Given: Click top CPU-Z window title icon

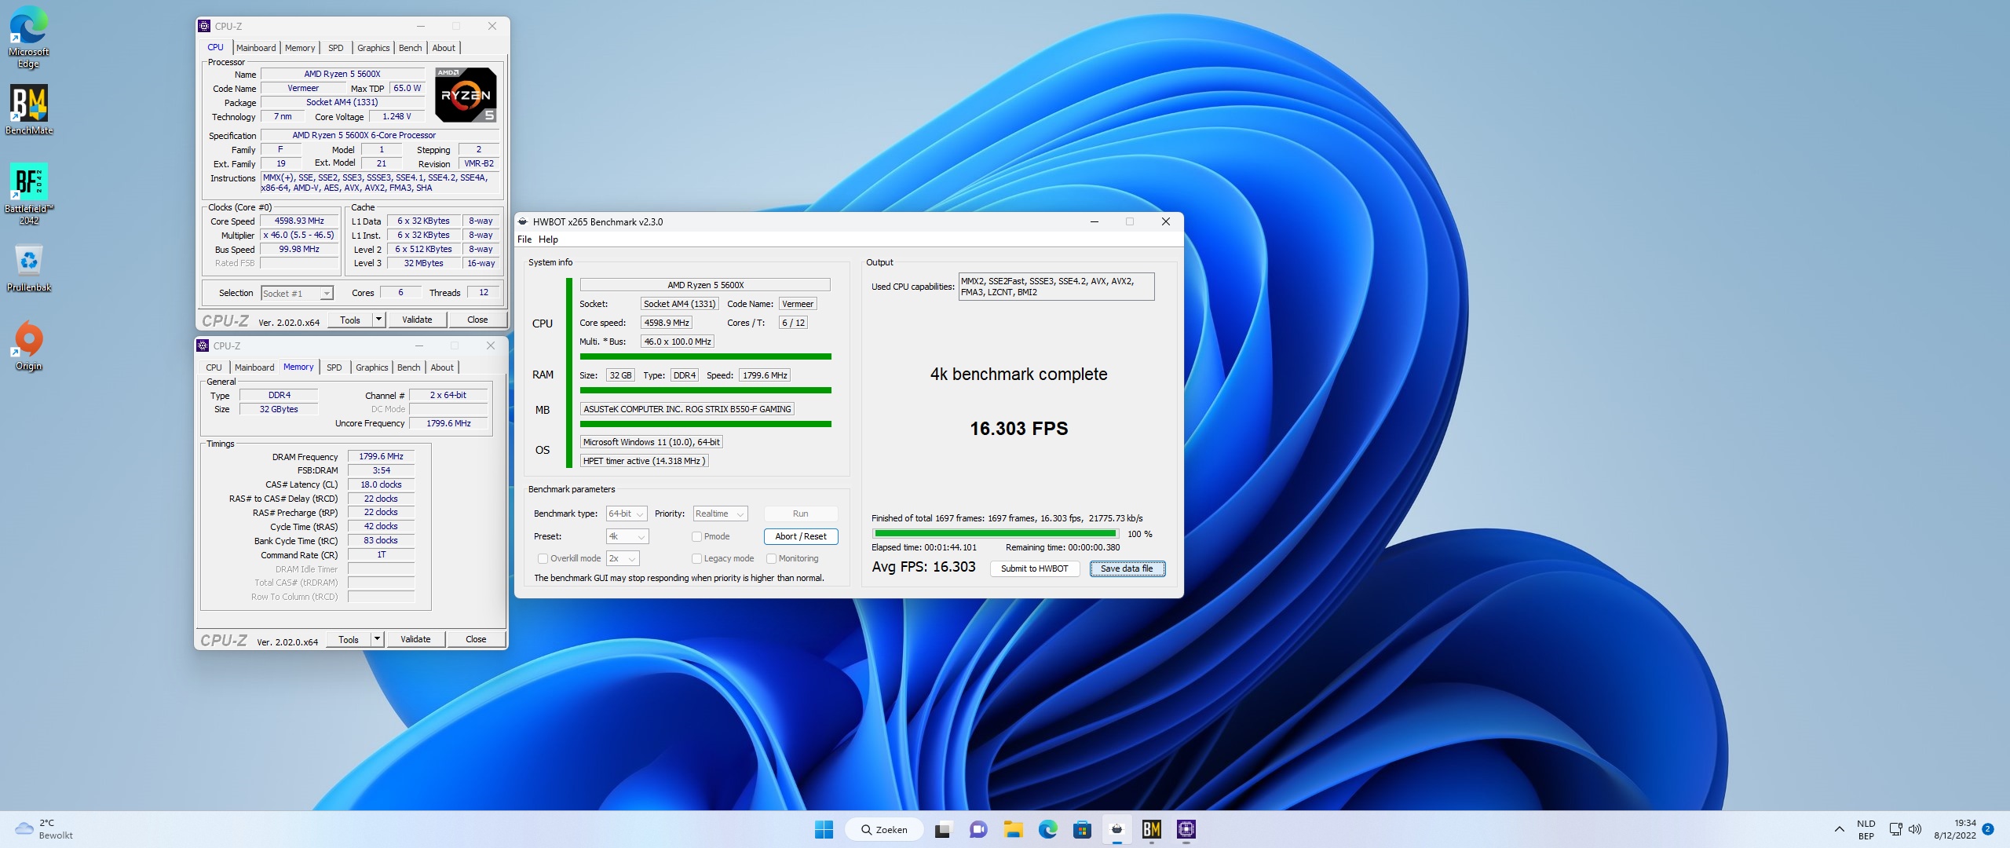Looking at the screenshot, I should pyautogui.click(x=204, y=26).
